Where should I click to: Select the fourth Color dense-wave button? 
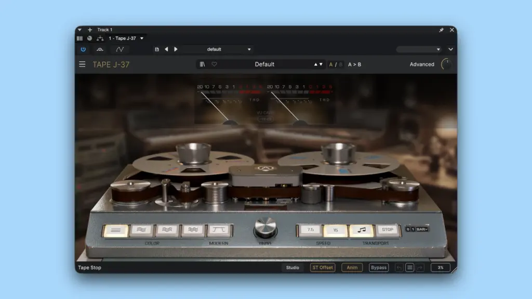tap(193, 230)
